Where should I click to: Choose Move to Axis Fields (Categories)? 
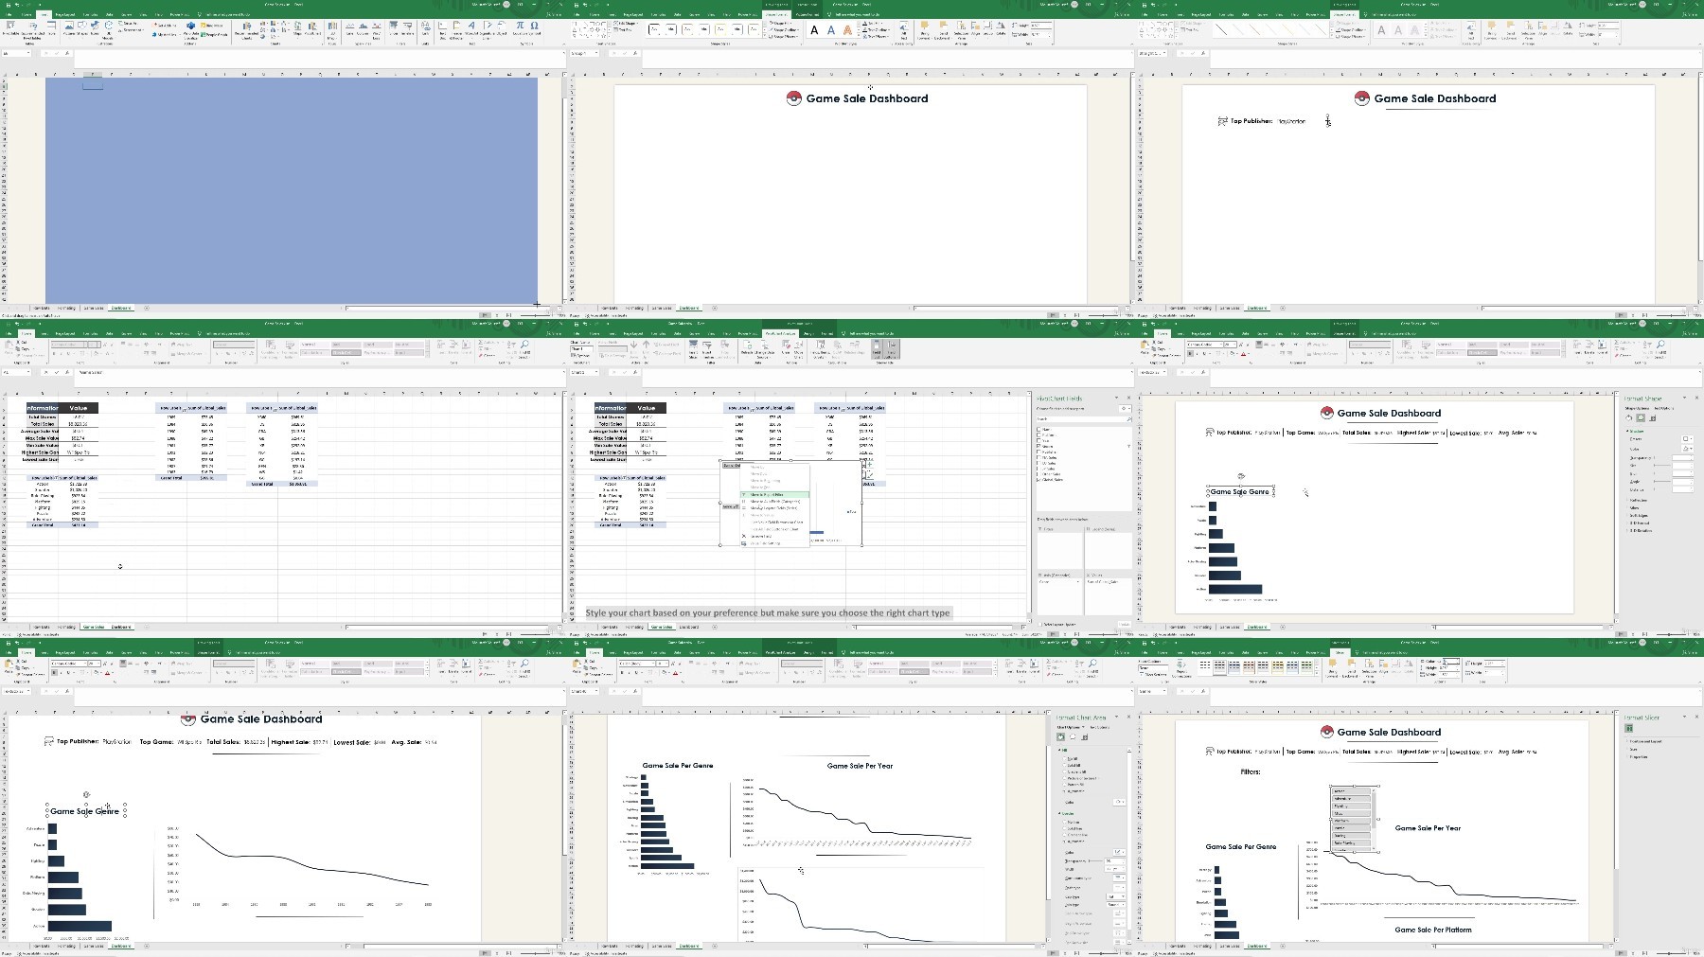pos(775,502)
